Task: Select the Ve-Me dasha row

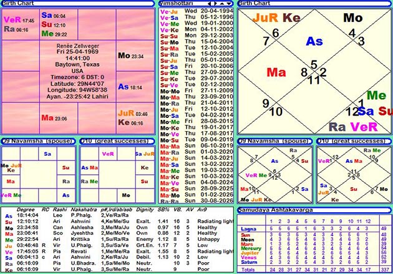Action: tap(196, 24)
